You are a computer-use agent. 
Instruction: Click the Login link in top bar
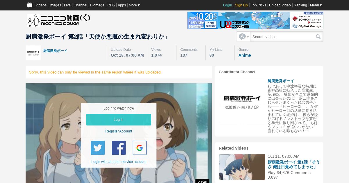pyautogui.click(x=227, y=5)
